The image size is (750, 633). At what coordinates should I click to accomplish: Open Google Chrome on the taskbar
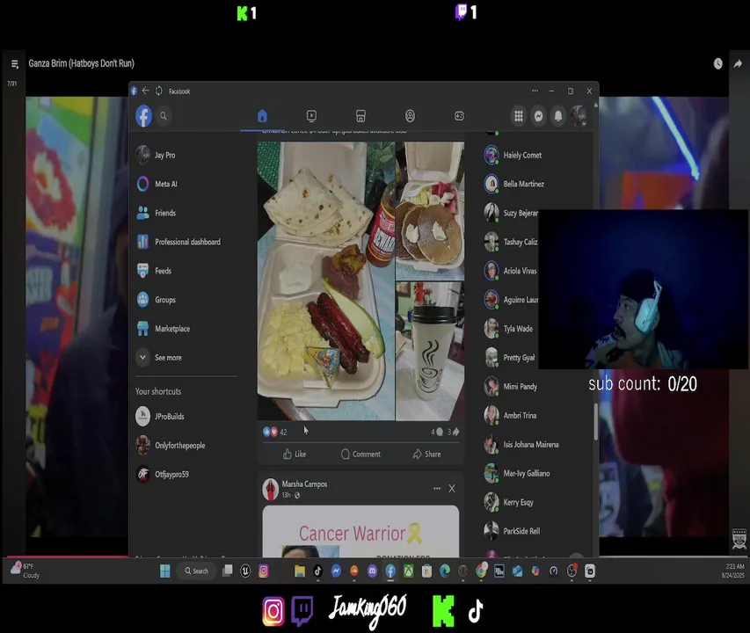[x=481, y=571]
